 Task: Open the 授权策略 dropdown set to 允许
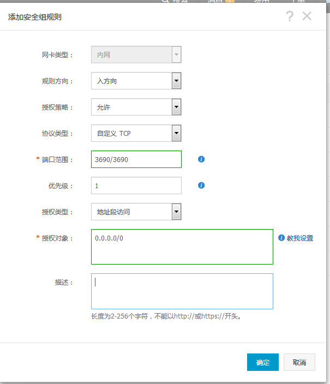click(136, 107)
